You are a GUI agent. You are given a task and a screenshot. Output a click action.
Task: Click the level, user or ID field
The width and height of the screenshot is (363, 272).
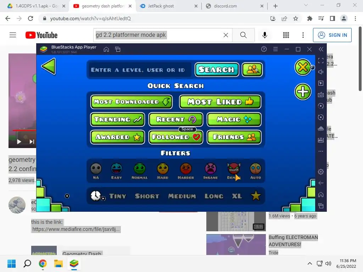point(140,70)
